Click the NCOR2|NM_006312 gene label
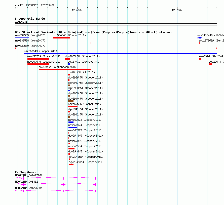Screen dimensions: 224x205 click(x=26, y=182)
